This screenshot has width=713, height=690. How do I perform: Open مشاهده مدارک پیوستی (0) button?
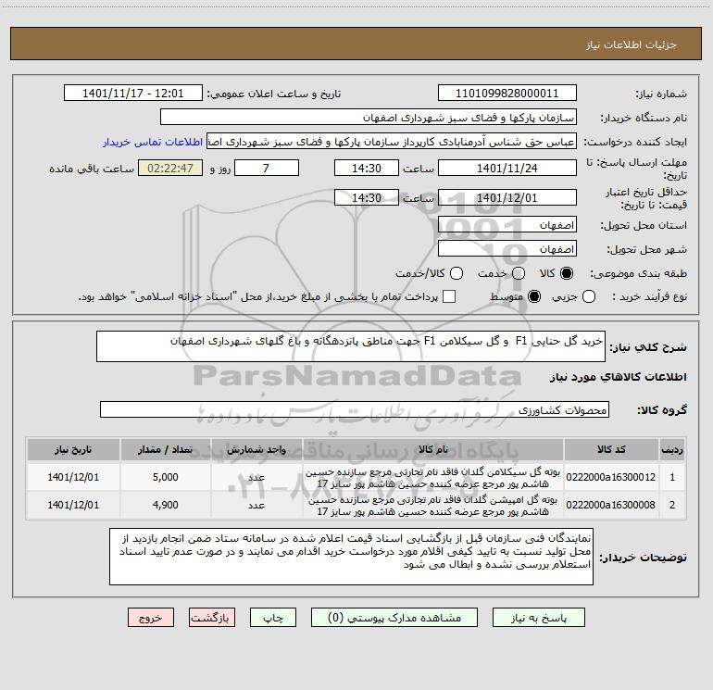click(394, 618)
